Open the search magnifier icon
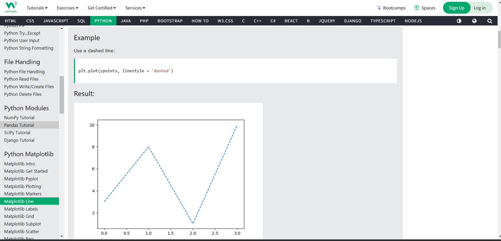This screenshot has height=241, width=501. [x=489, y=21]
